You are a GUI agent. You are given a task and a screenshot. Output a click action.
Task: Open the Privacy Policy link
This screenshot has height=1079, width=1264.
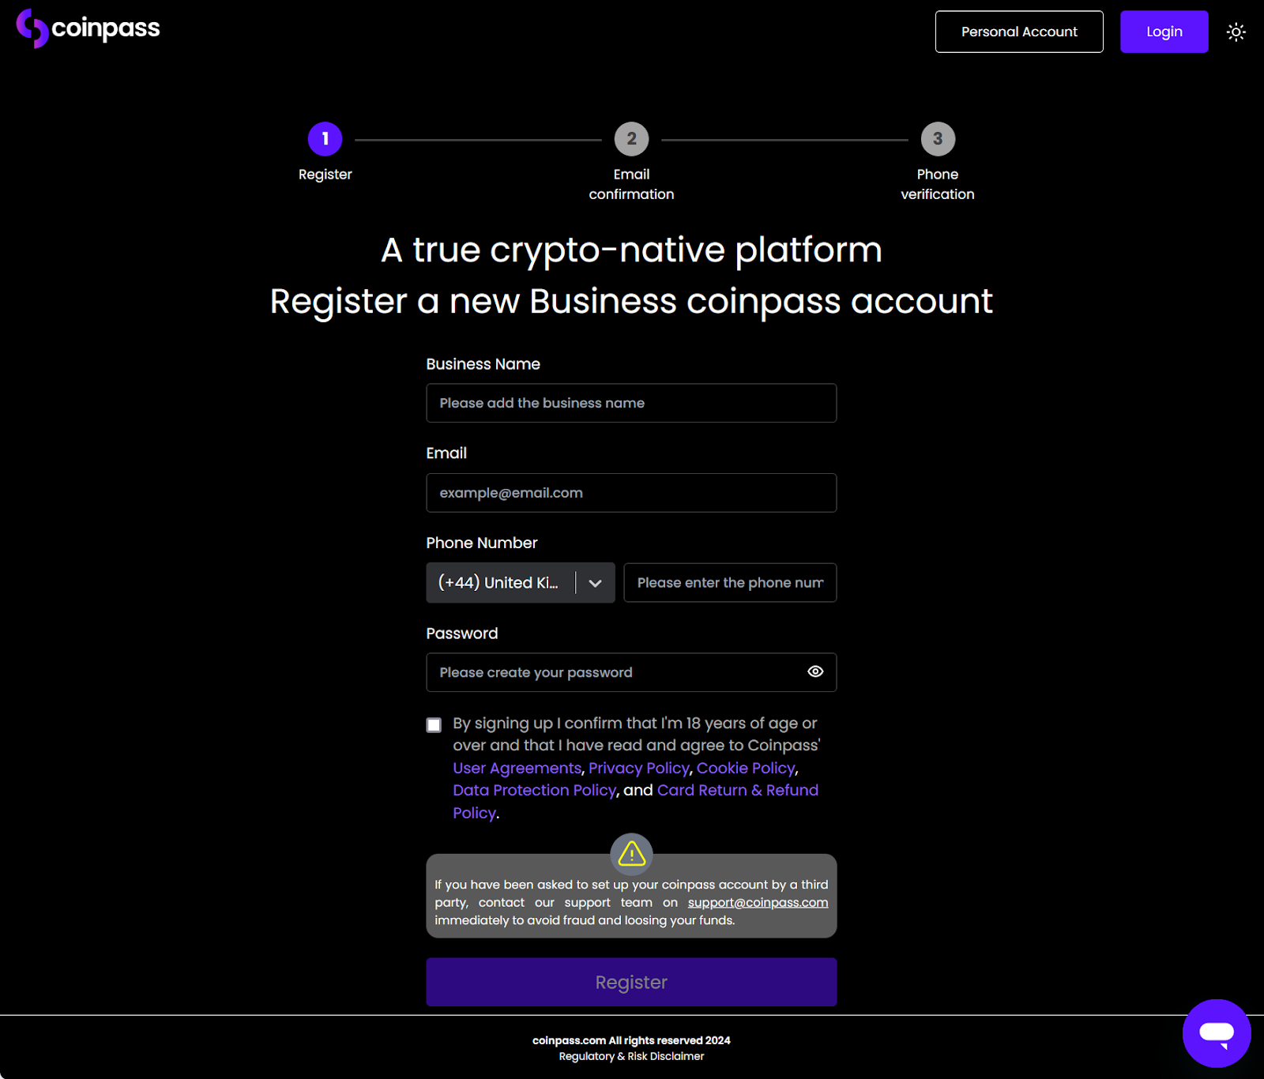coord(638,768)
